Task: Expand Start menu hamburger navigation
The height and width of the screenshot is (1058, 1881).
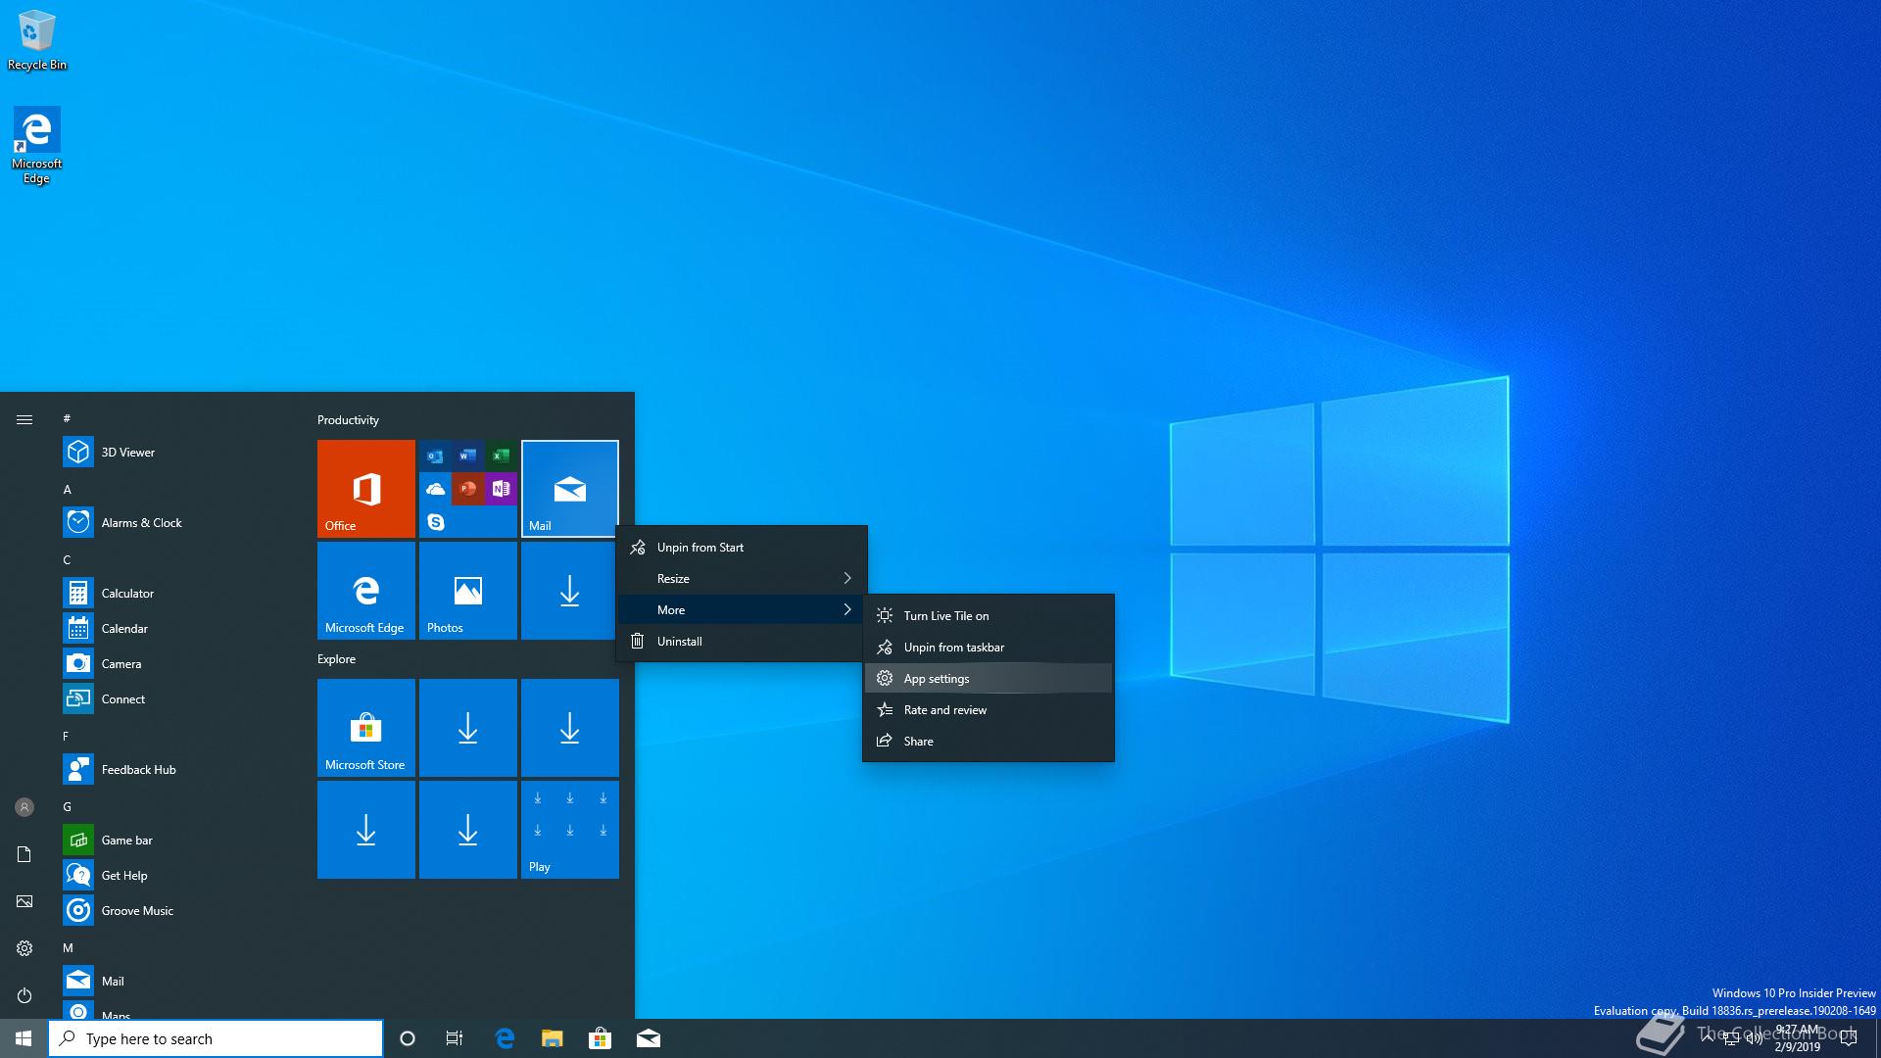Action: (x=24, y=419)
